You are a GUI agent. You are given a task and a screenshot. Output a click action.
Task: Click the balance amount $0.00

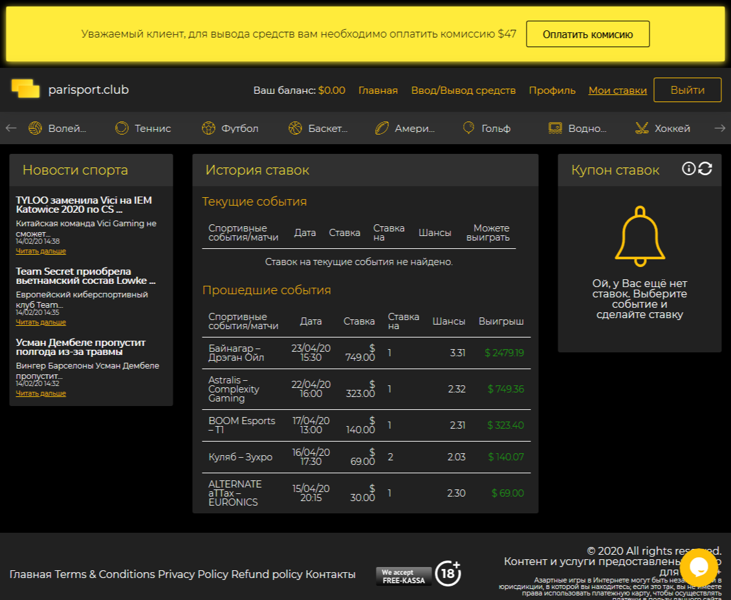coord(332,91)
